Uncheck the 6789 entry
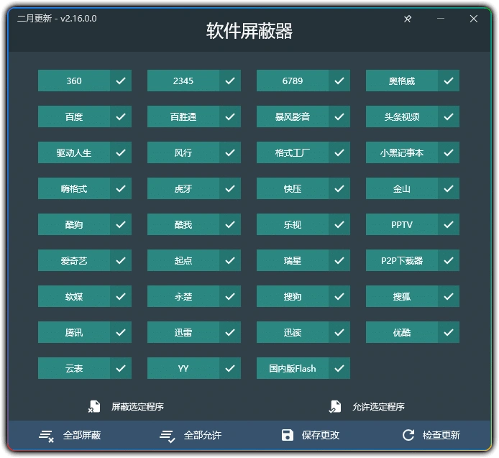499x458 pixels. click(x=339, y=81)
